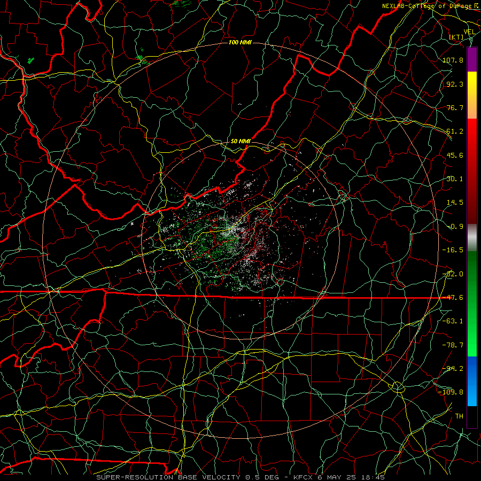Click the -78.7 velocity scale value
481x481 pixels.
[x=453, y=345]
